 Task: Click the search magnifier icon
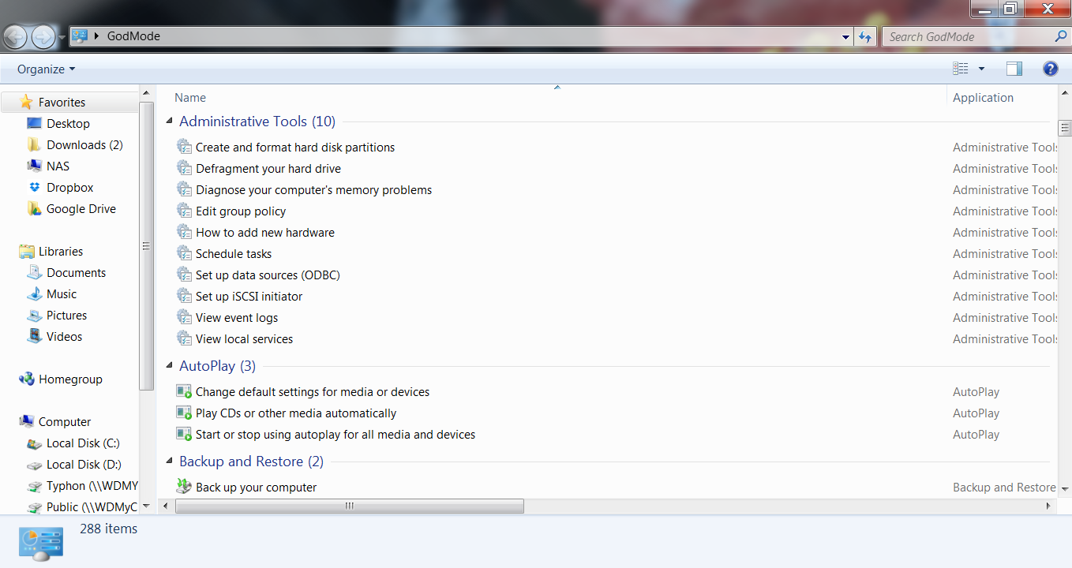[1061, 36]
